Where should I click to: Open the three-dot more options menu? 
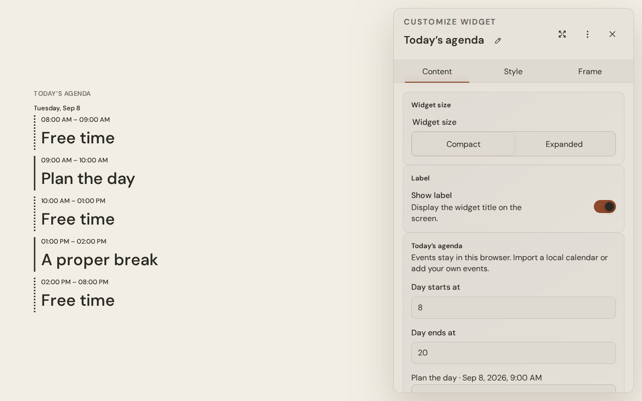coord(587,34)
